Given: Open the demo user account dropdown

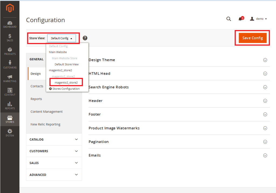Looking at the screenshot, I should [x=258, y=19].
